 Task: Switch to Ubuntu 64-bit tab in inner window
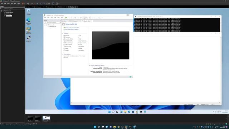87,21
